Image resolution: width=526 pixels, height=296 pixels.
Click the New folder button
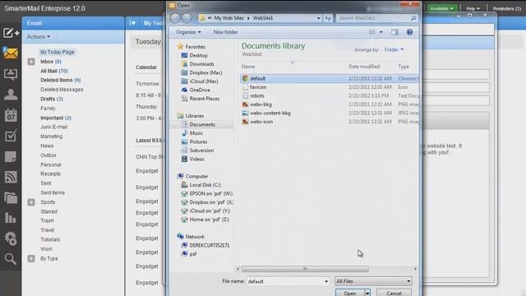(225, 32)
